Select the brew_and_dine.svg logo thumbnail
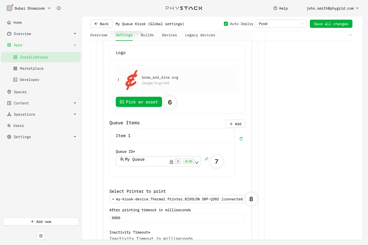Screen dimensions: 368x245 (x=131, y=80)
